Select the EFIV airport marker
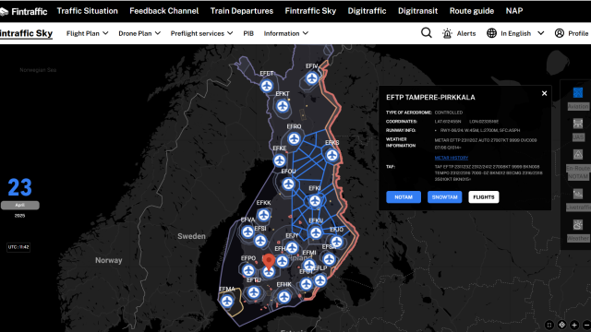Viewport: 591px width, 332px height. pos(312,78)
